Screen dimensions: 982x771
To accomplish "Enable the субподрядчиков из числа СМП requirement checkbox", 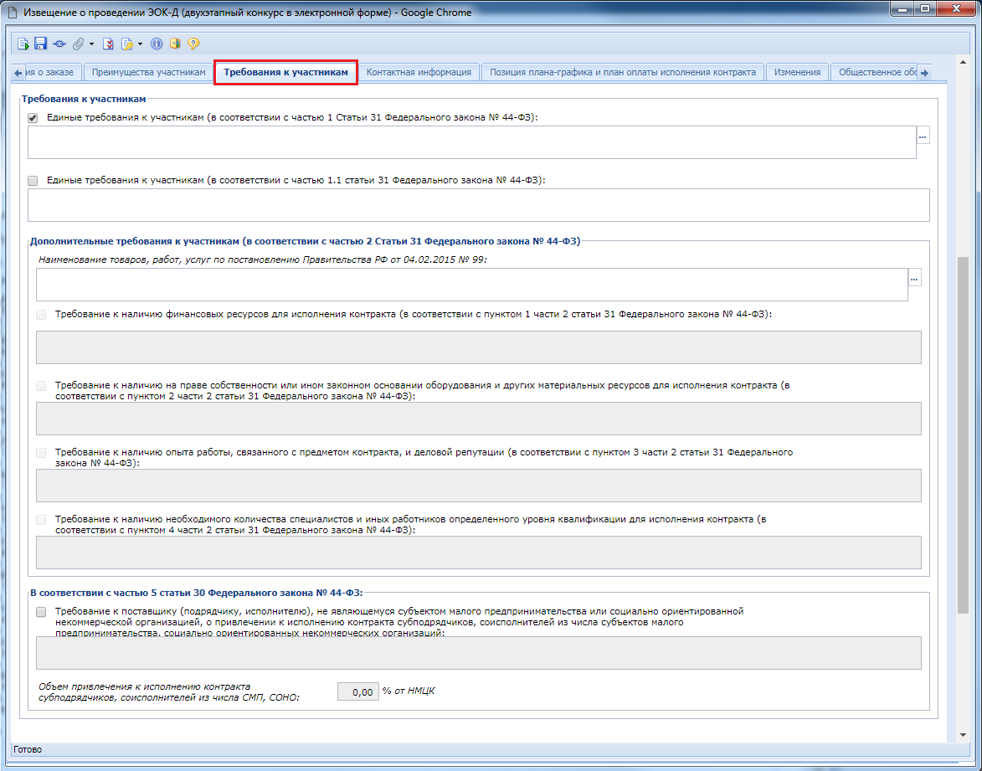I will point(41,612).
